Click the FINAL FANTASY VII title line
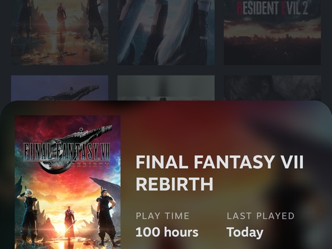This screenshot has width=332, height=249. pyautogui.click(x=219, y=162)
